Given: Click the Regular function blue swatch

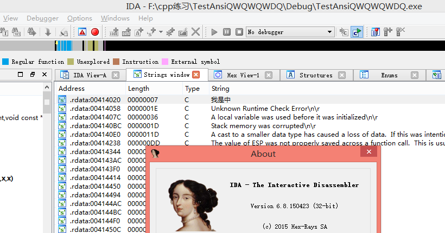Looking at the screenshot, I should tap(5, 62).
